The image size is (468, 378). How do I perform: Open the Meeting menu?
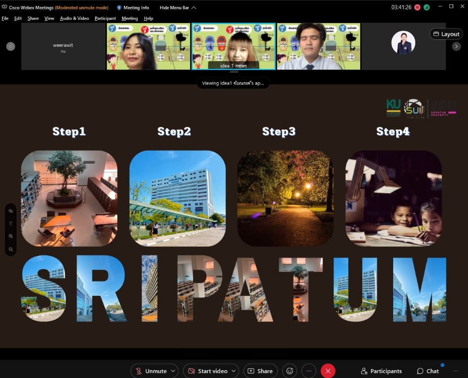point(130,19)
